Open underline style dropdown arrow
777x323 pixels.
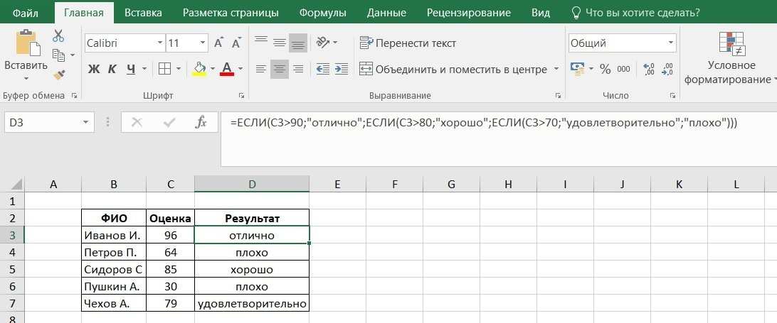coord(144,69)
